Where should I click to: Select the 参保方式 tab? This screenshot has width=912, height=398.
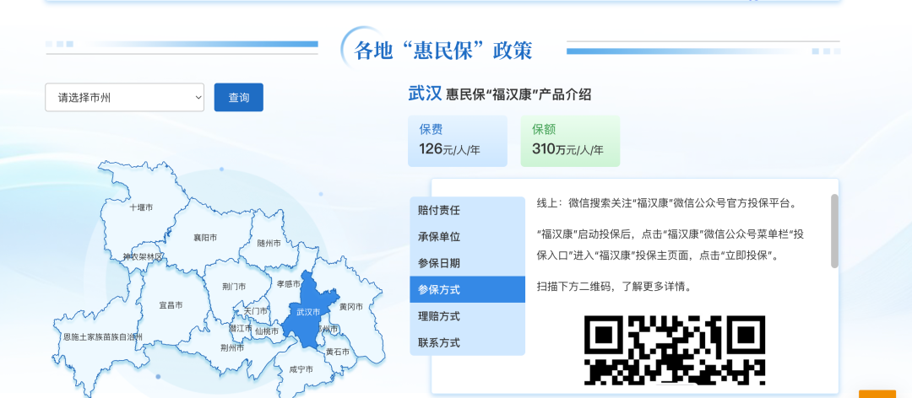[x=467, y=289]
